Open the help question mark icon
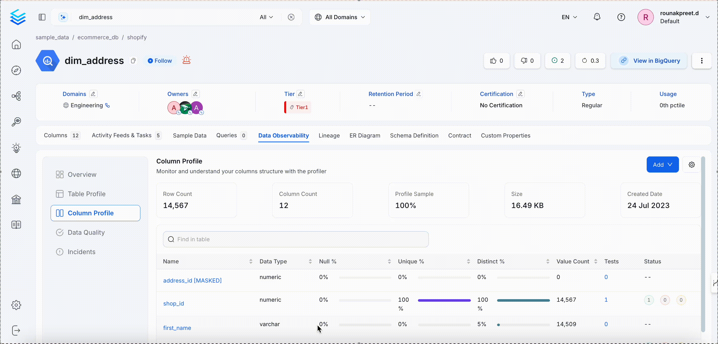Viewport: 718px width, 344px height. 621,17
